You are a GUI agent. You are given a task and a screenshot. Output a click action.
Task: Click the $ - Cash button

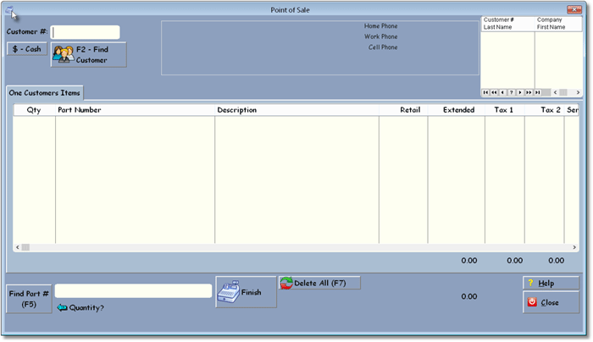tap(27, 49)
